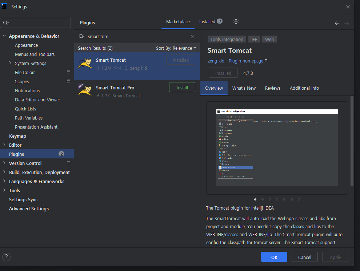Expand Version Control section

click(4, 163)
